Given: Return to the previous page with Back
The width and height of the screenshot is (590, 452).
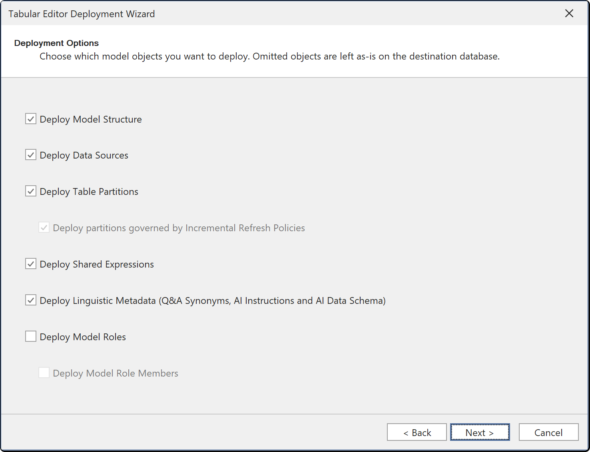Looking at the screenshot, I should click(417, 432).
